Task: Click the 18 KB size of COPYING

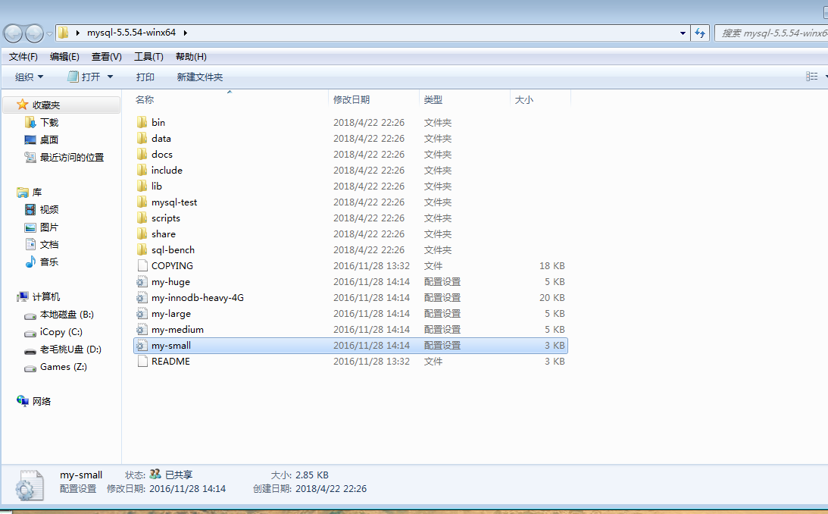Action: click(x=551, y=265)
